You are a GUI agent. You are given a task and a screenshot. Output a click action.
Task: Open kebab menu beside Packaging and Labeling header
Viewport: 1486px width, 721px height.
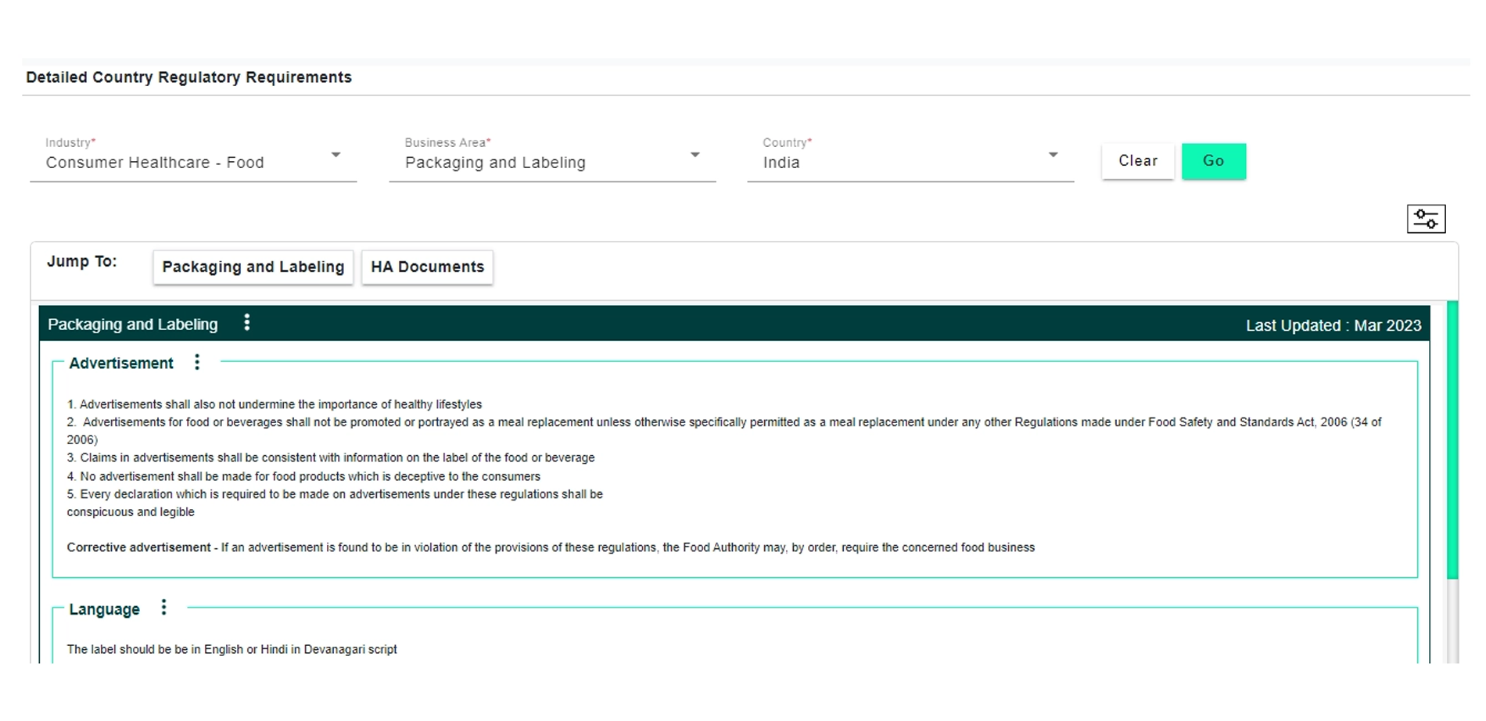[x=247, y=323]
